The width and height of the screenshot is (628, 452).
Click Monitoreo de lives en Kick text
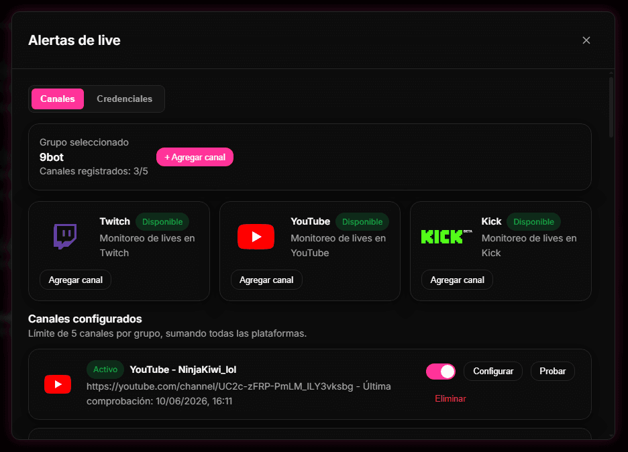click(529, 245)
